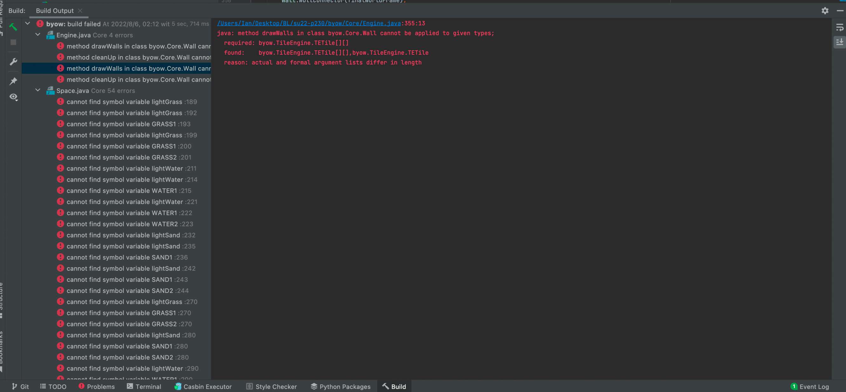Open the Engine.java file path link
This screenshot has height=392, width=846.
coord(308,23)
